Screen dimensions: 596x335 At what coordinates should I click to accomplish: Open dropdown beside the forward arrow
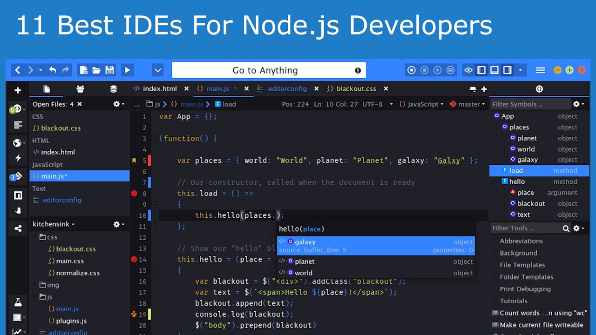pos(41,70)
